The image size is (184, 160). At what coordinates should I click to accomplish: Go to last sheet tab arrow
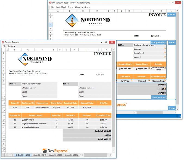12,155
